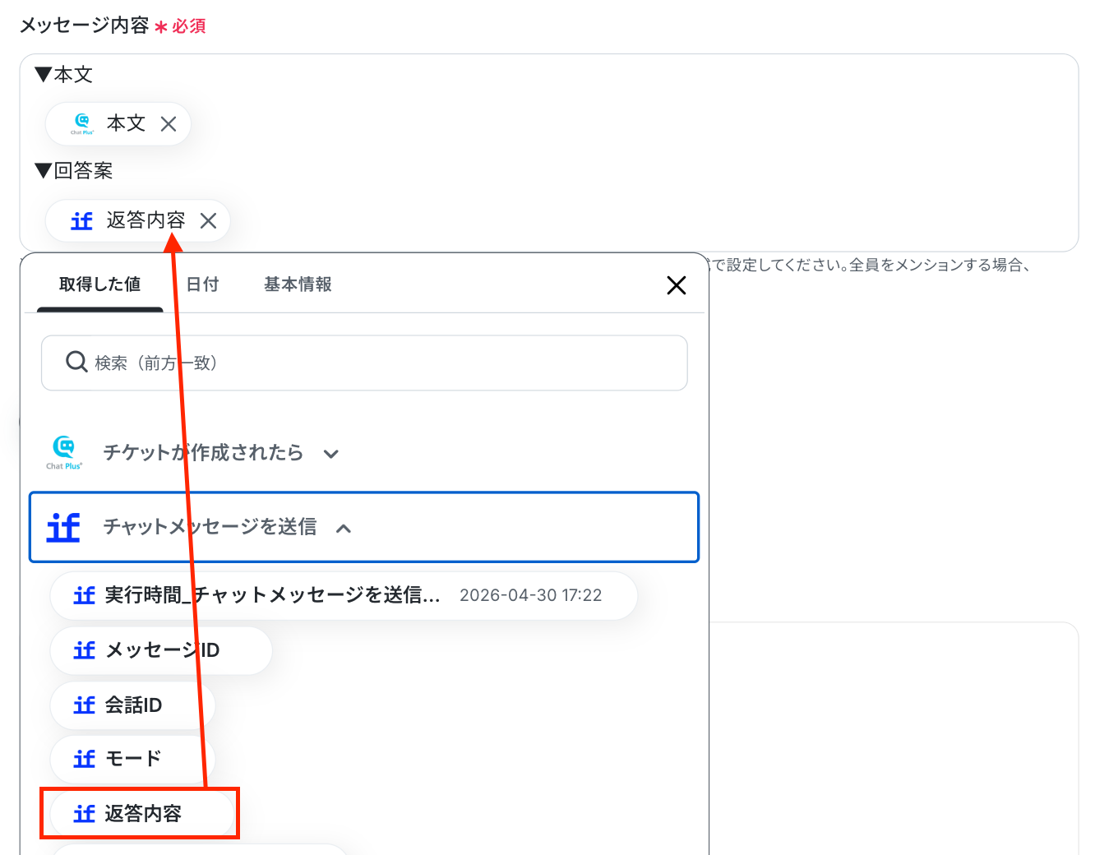Remove the 返答内容 tag with X
The image size is (1118, 855).
[209, 220]
